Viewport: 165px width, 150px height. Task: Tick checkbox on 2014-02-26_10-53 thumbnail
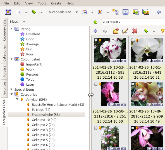tap(96, 40)
